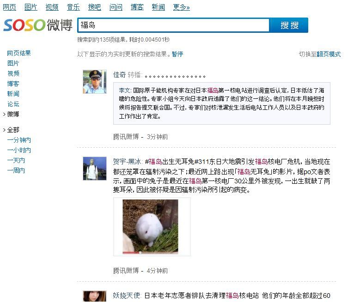Image resolution: width=354 pixels, height=302 pixels.
Task: Switch to 翻页模式 paging mode
Action: [x=329, y=54]
